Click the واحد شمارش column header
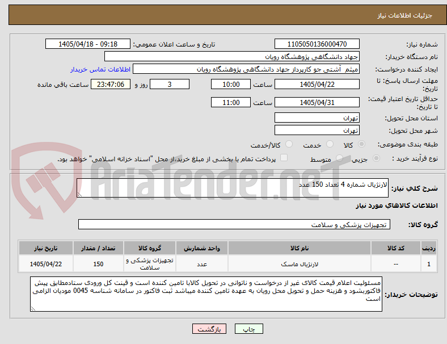447x344 pixels. pyautogui.click(x=202, y=248)
